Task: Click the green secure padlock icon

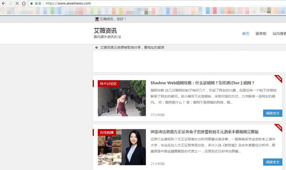Action: pos(31,3)
